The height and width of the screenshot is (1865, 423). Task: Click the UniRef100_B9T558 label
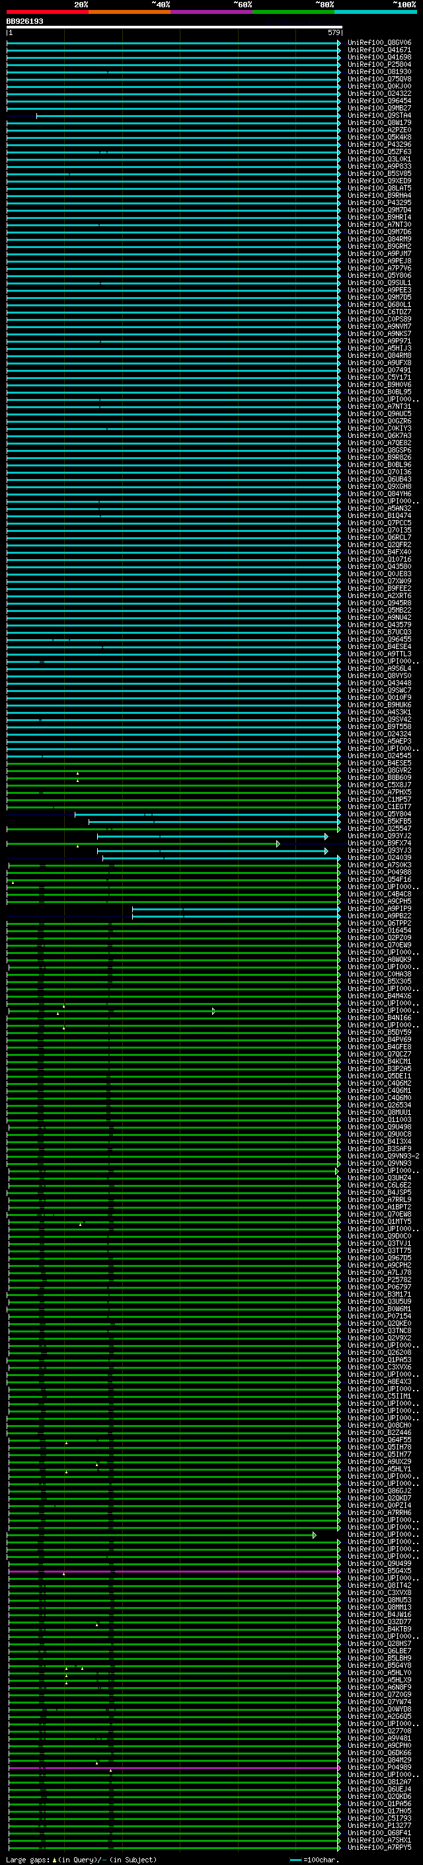[379, 727]
